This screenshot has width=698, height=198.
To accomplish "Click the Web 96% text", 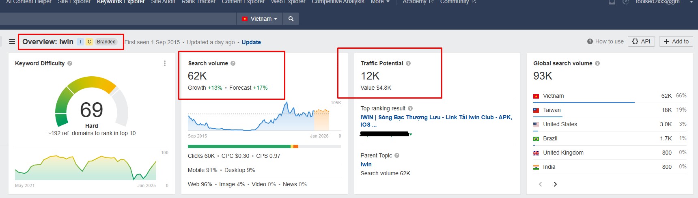I will point(200,184).
